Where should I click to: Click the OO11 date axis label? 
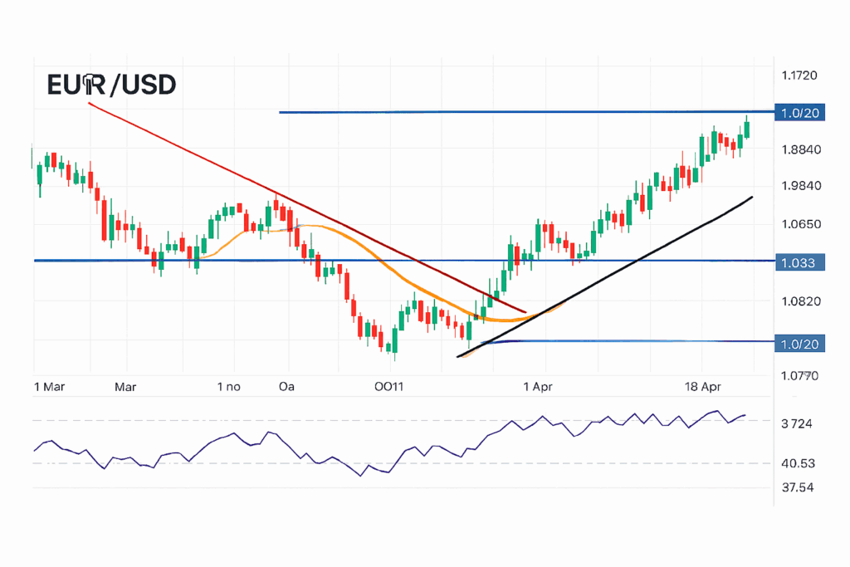click(389, 387)
